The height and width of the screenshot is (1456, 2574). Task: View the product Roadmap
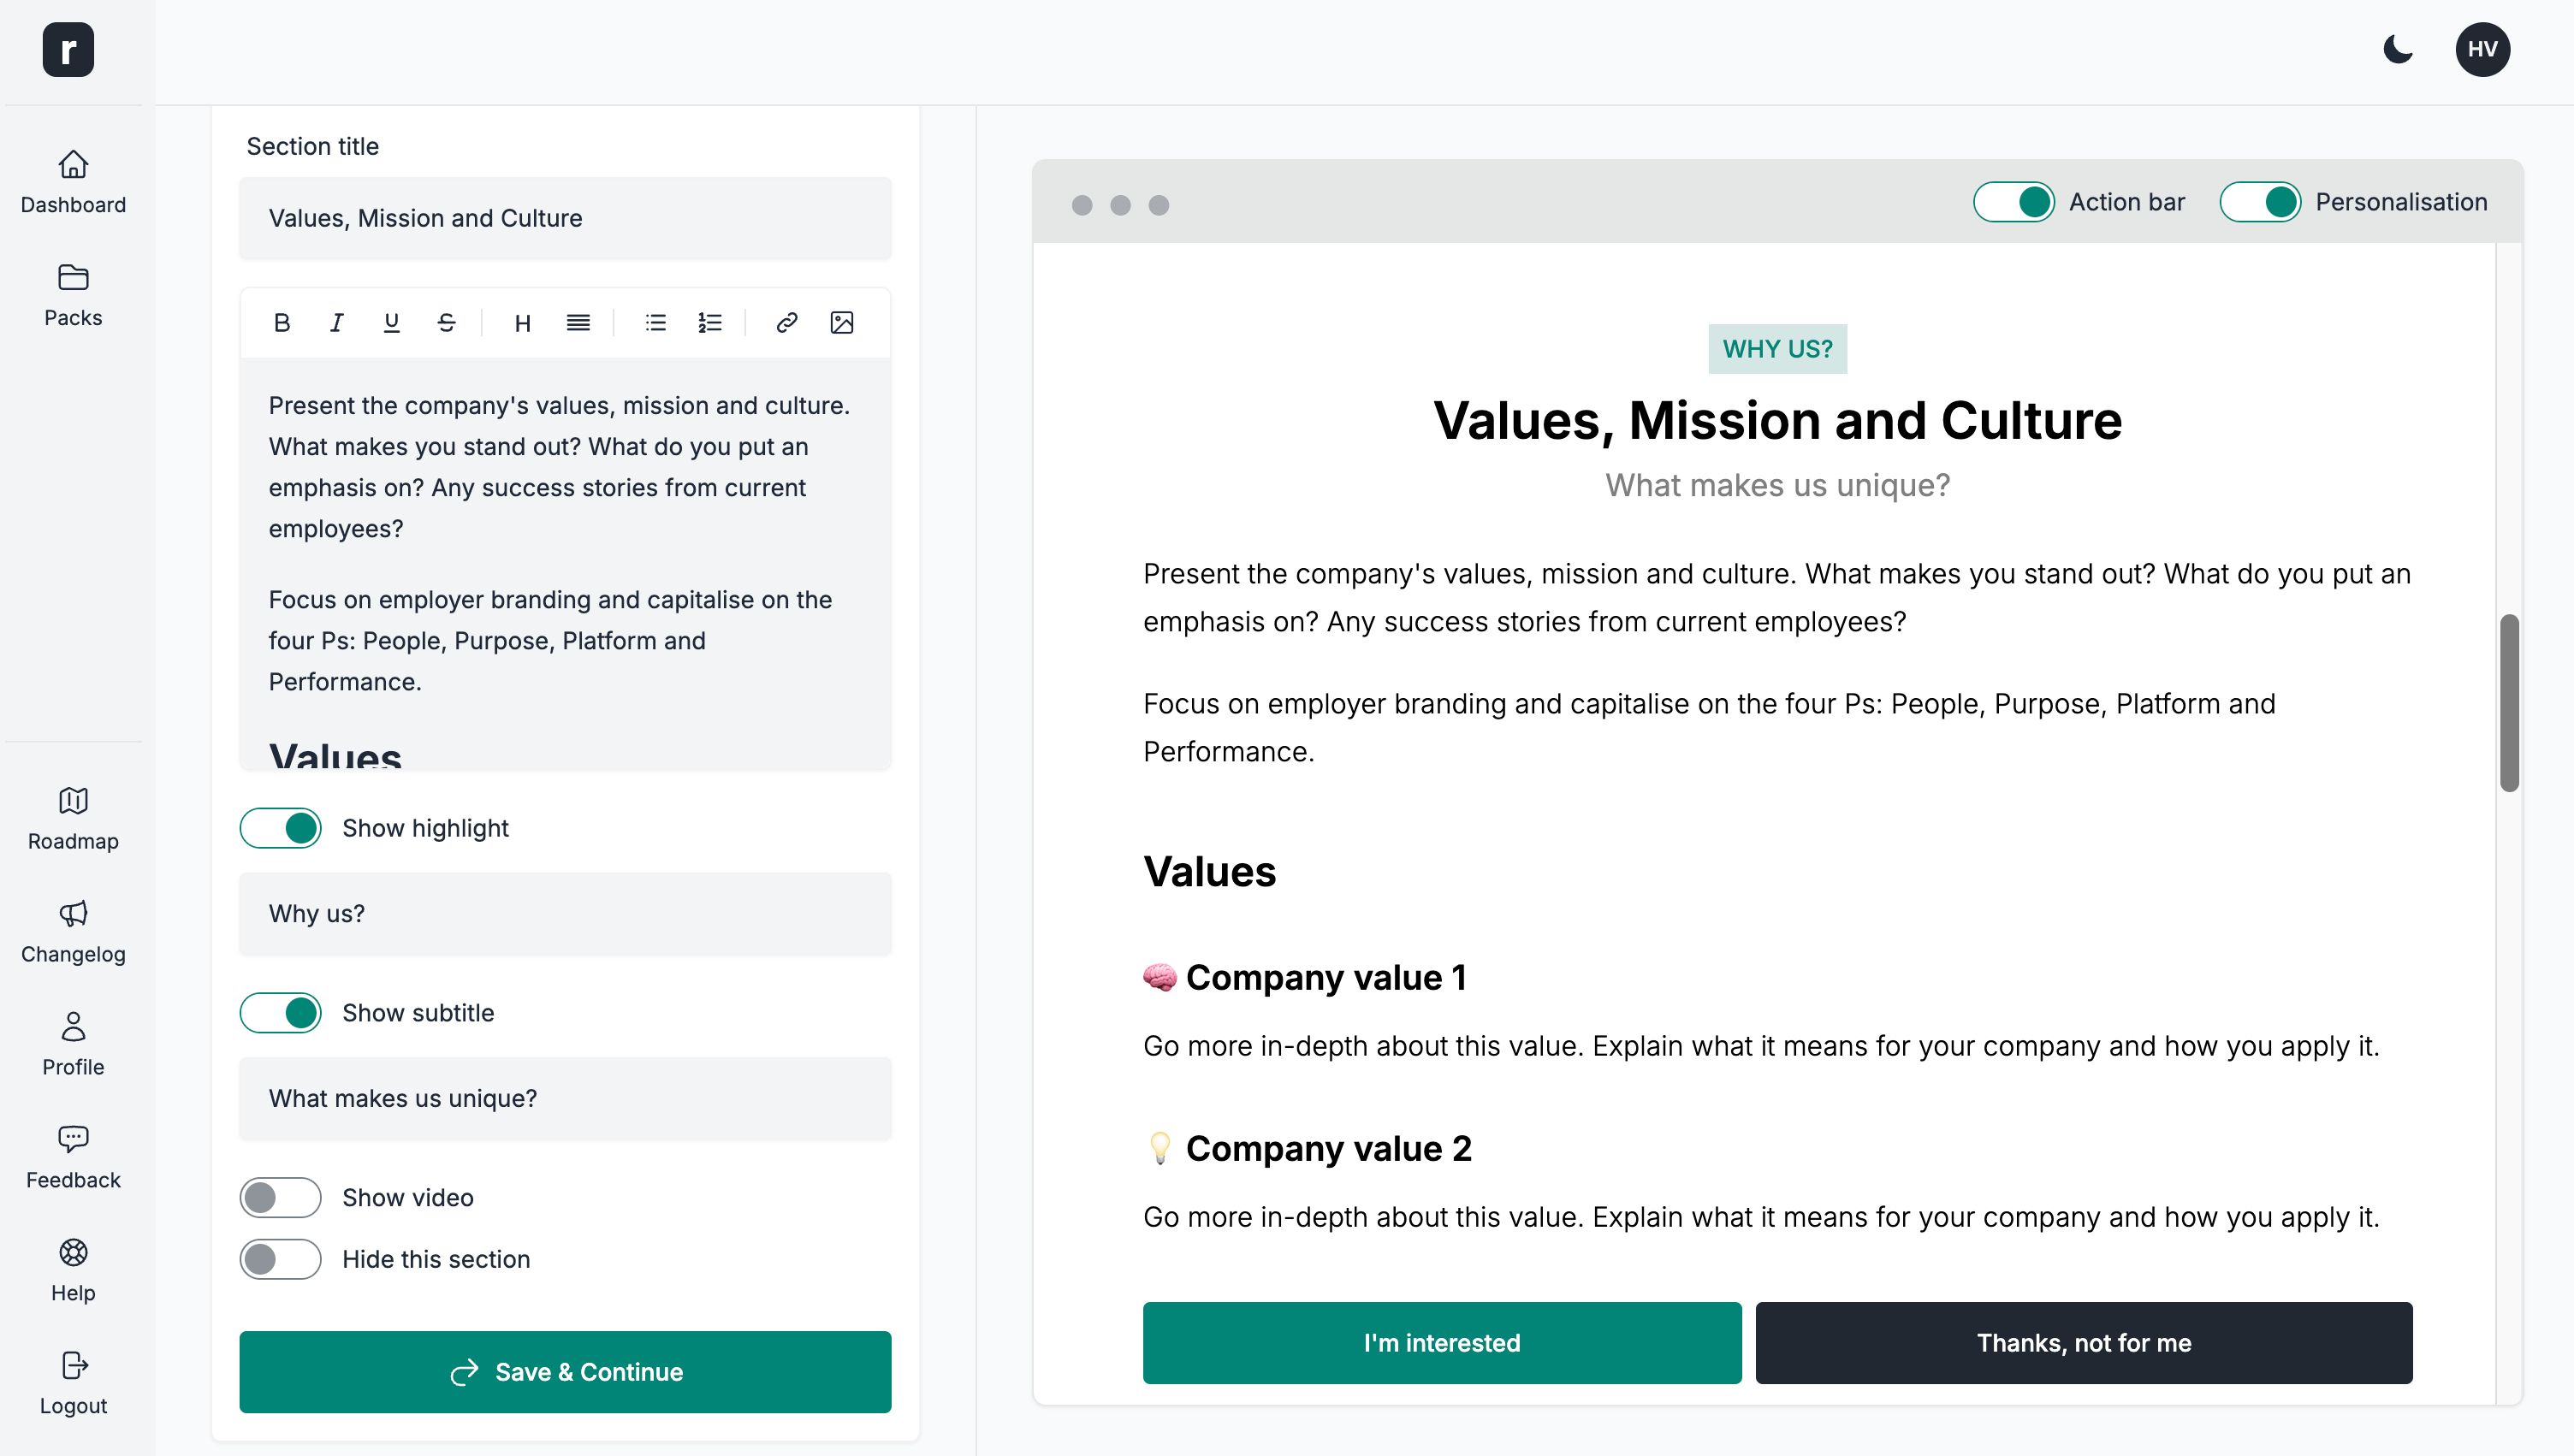73,818
